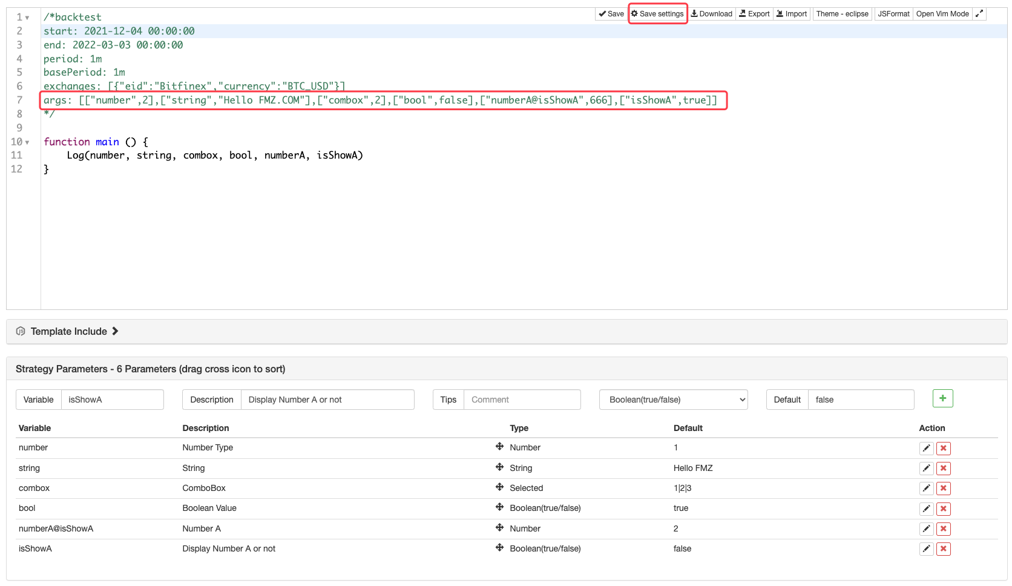Fold the backtest comment block at line 1
The image size is (1012, 586).
click(27, 18)
